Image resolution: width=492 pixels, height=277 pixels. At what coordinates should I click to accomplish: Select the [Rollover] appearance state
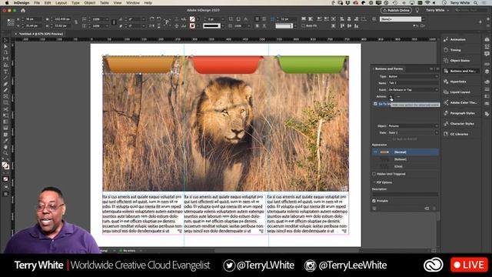pos(405,159)
